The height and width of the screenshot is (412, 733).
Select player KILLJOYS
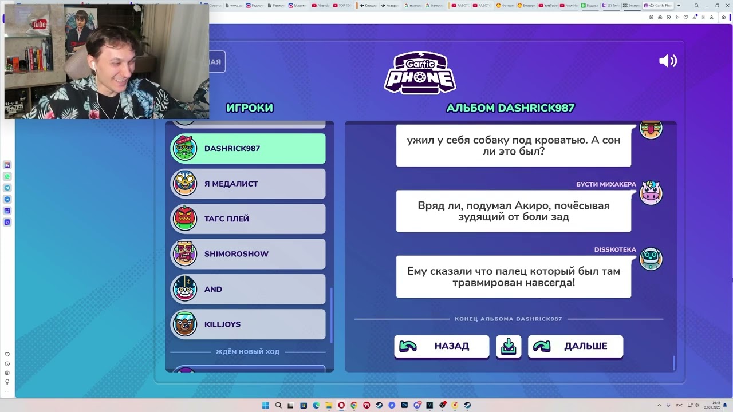249,324
